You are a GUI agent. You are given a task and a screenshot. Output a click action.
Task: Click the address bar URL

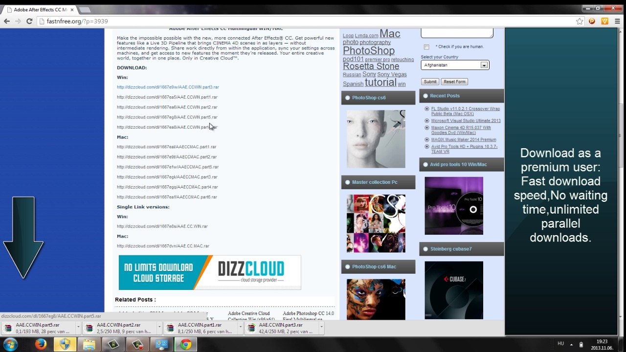click(x=77, y=21)
